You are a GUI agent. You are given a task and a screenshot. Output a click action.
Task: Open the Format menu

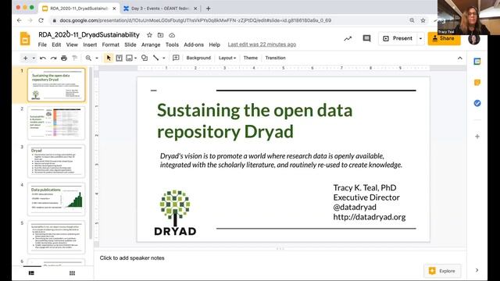(111, 44)
